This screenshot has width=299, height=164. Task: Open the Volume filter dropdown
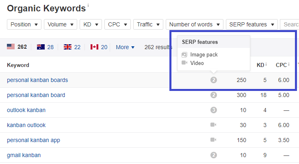pos(61,24)
